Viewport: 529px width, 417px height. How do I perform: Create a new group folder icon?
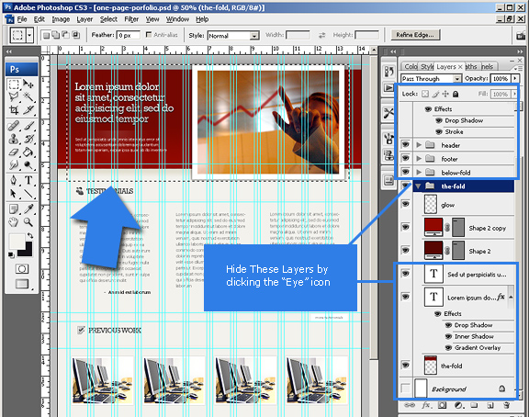click(x=474, y=405)
